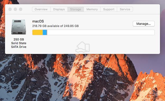Click the free space portion of storage bar
Viewport: 165px width, 101px height.
101,33
